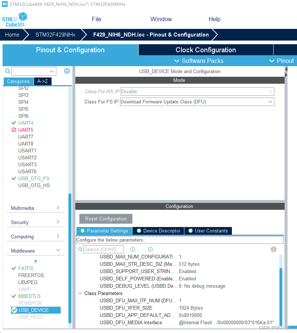Open the Parameter Settings tab
The height and width of the screenshot is (333, 297).
click(104, 231)
